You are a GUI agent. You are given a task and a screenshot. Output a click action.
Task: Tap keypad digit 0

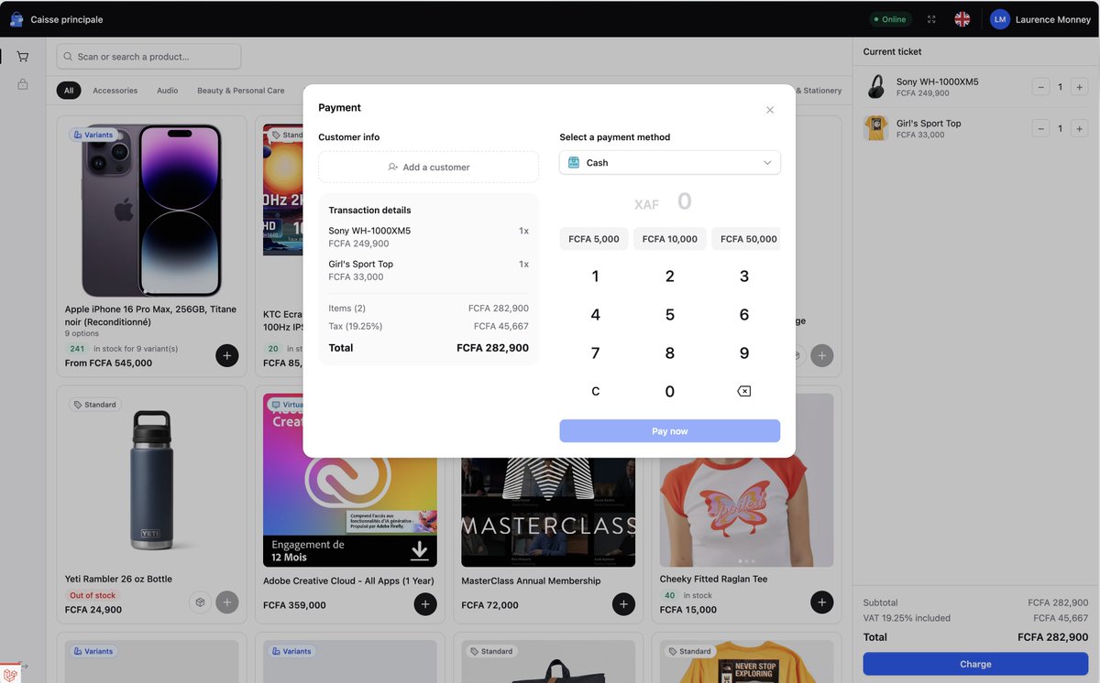click(670, 392)
